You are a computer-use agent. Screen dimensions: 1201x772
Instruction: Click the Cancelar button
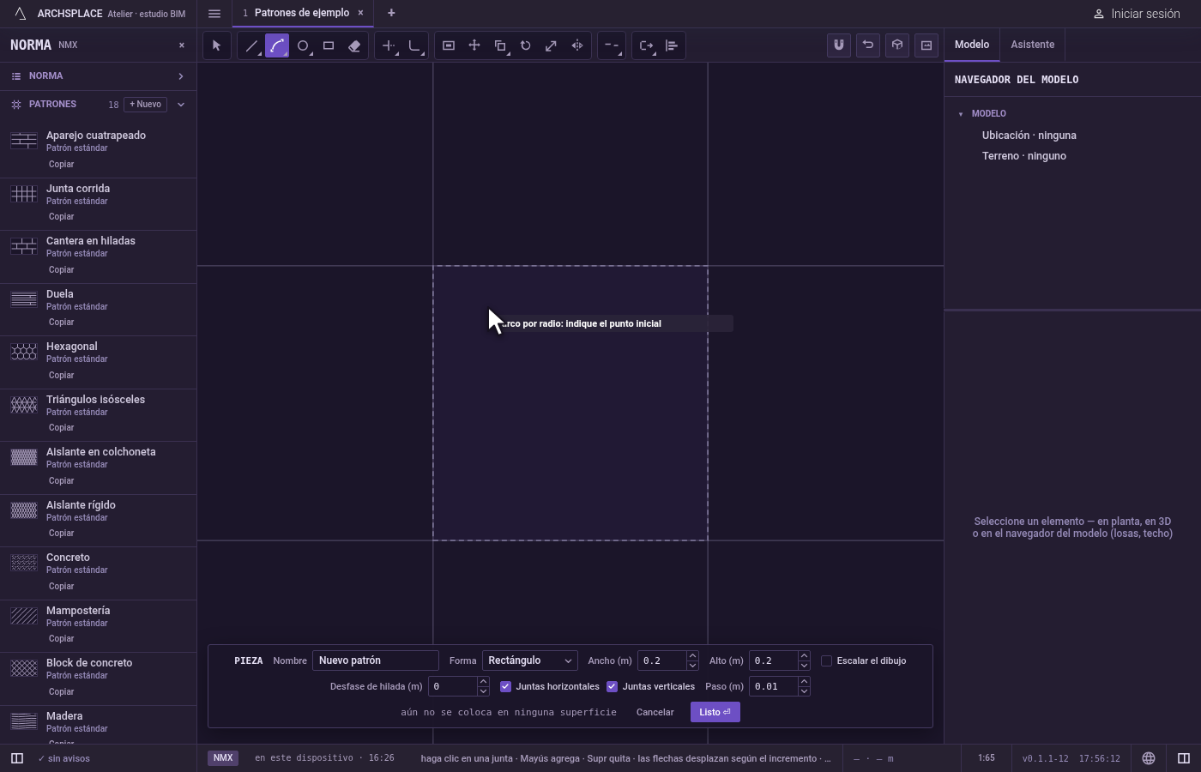tap(655, 712)
